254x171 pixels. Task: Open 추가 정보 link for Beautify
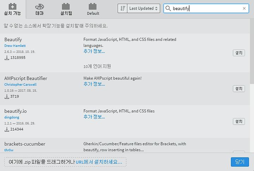[x=94, y=51]
